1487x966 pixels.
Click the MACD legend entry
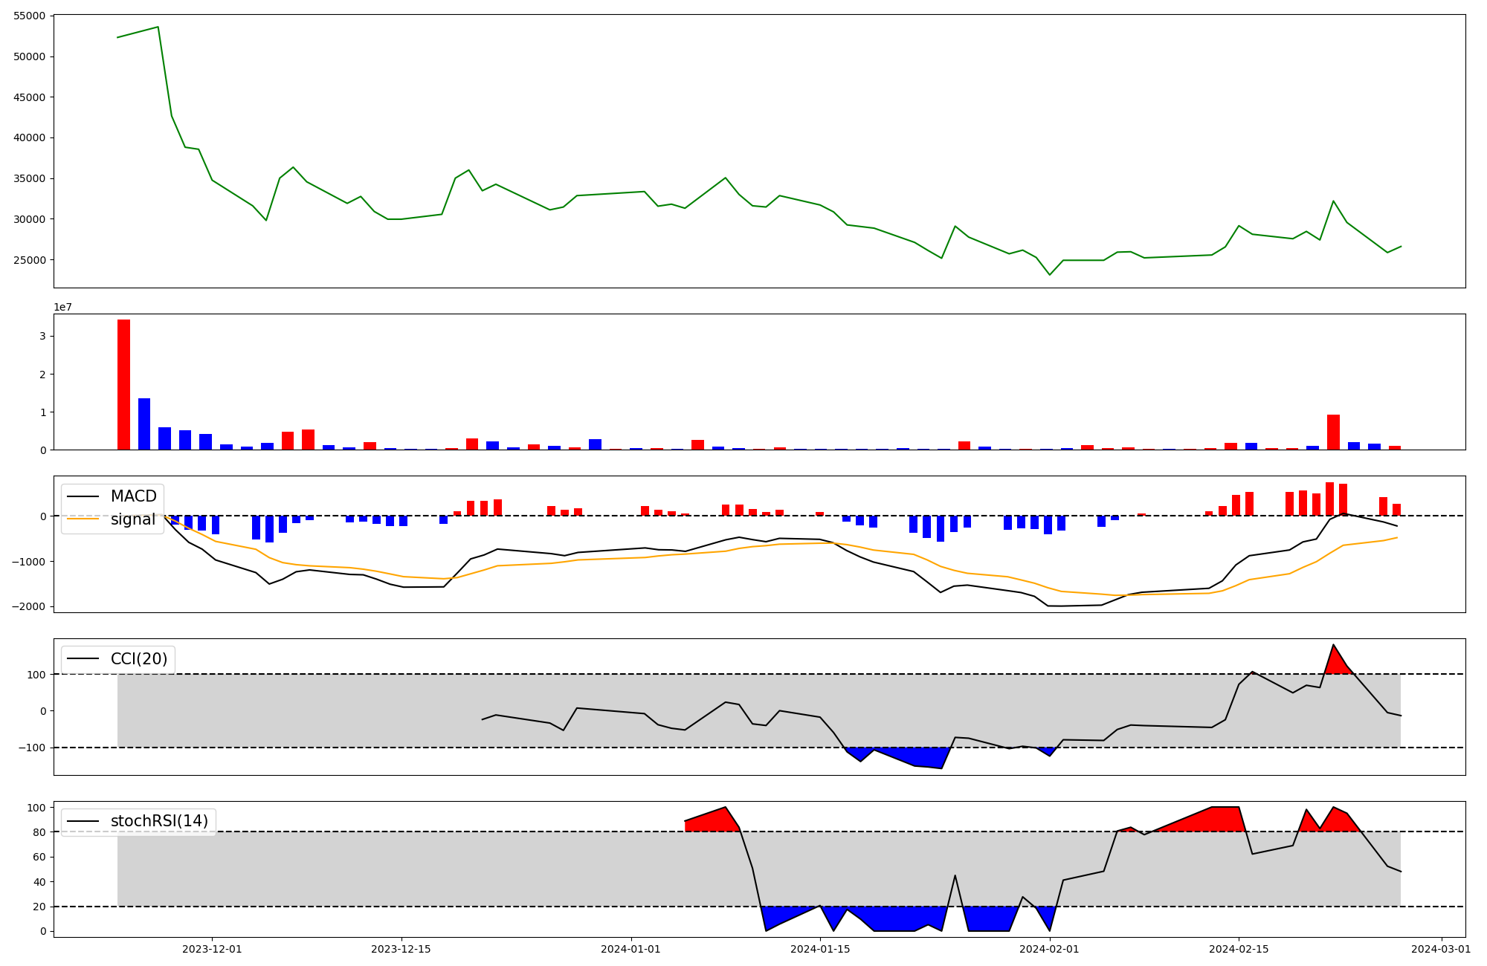132,496
